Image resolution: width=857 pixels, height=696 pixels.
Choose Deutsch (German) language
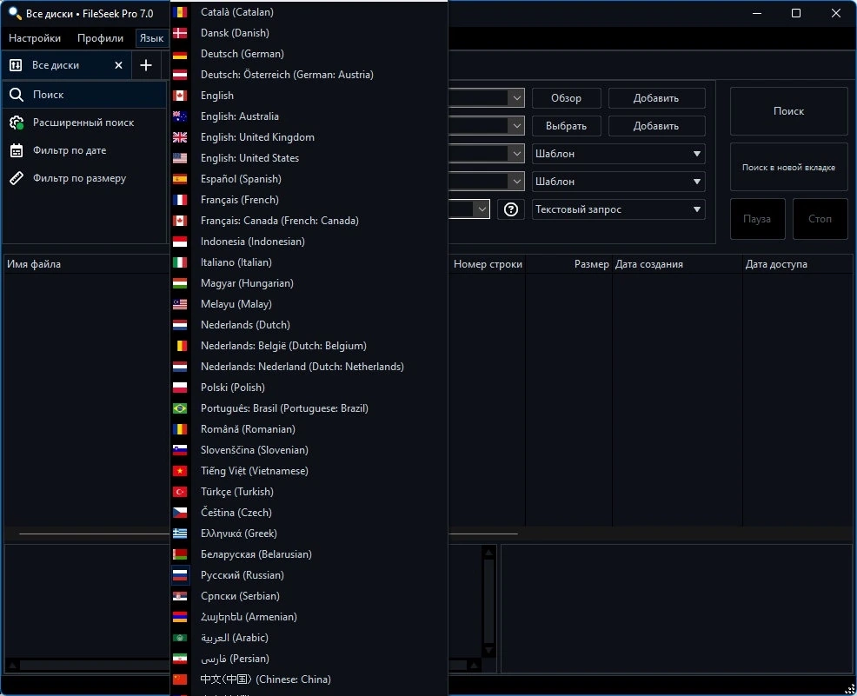coord(309,54)
